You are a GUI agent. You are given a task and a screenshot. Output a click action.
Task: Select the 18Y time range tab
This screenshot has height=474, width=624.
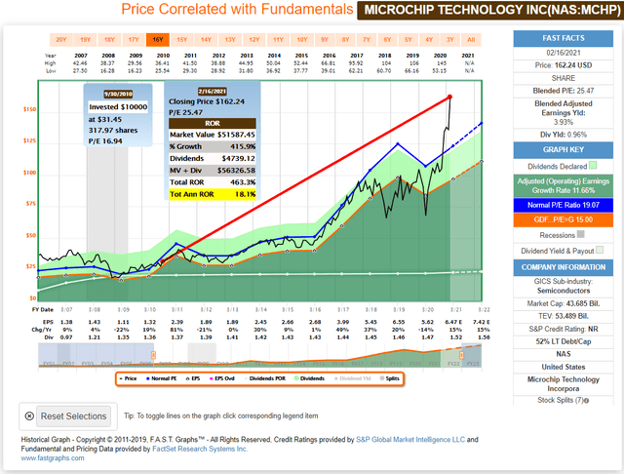[x=109, y=40]
